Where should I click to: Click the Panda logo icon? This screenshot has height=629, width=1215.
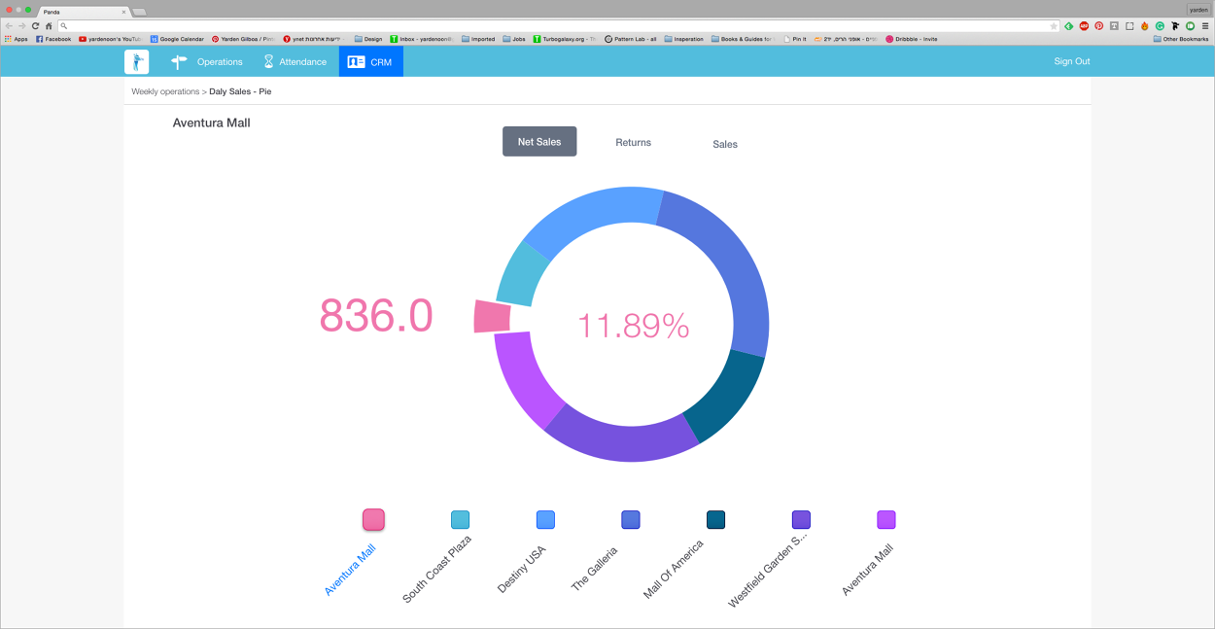pos(136,61)
